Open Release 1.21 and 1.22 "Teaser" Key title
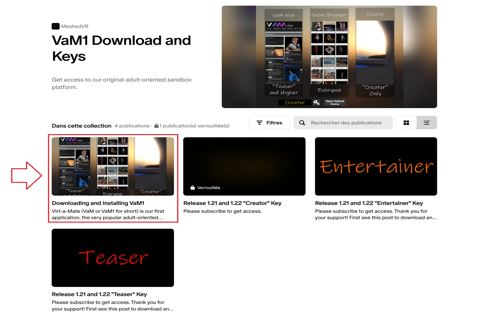478x319 pixels. click(99, 294)
